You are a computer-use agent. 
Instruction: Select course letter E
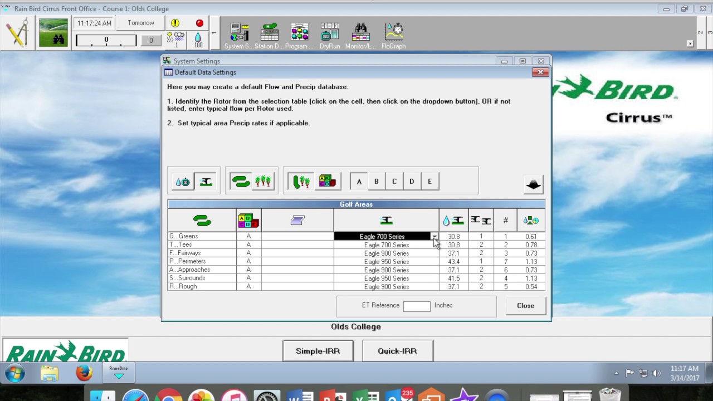point(429,182)
